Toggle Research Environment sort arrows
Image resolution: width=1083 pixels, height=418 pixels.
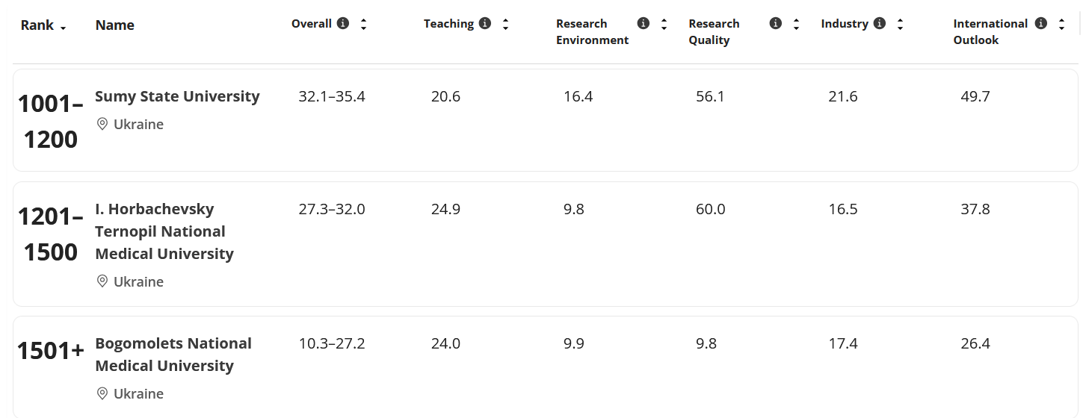[664, 24]
